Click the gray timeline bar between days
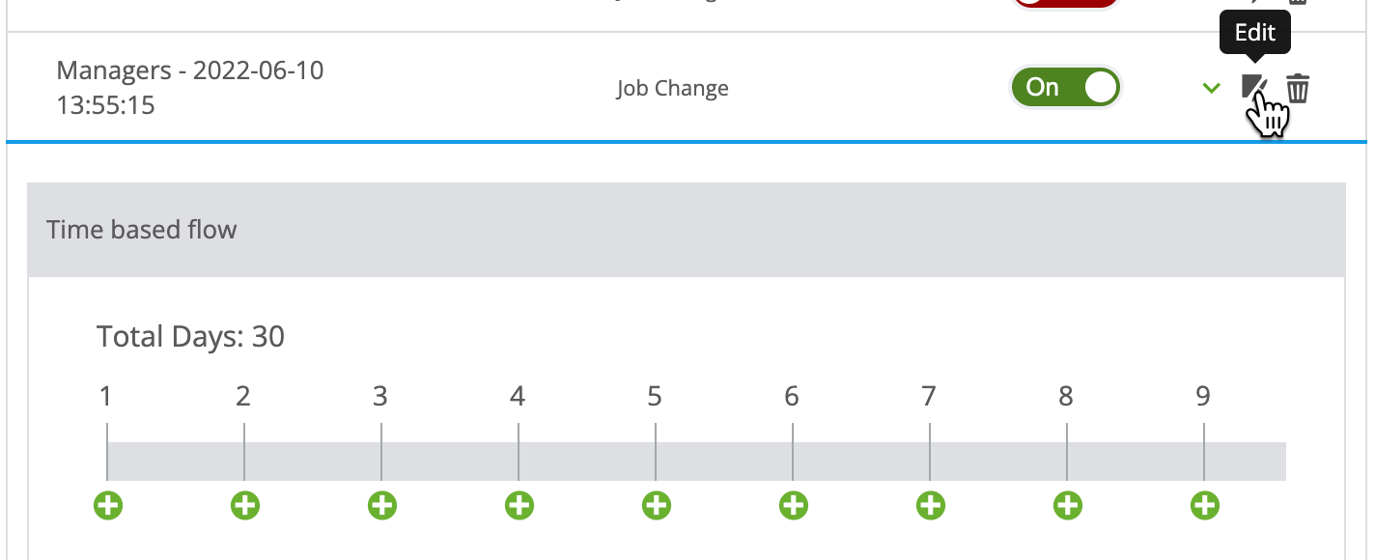Viewport: 1375px width, 560px height. 696,462
